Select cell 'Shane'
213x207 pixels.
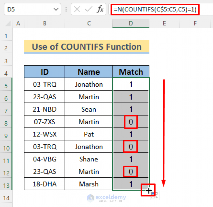pyautogui.click(x=89, y=159)
